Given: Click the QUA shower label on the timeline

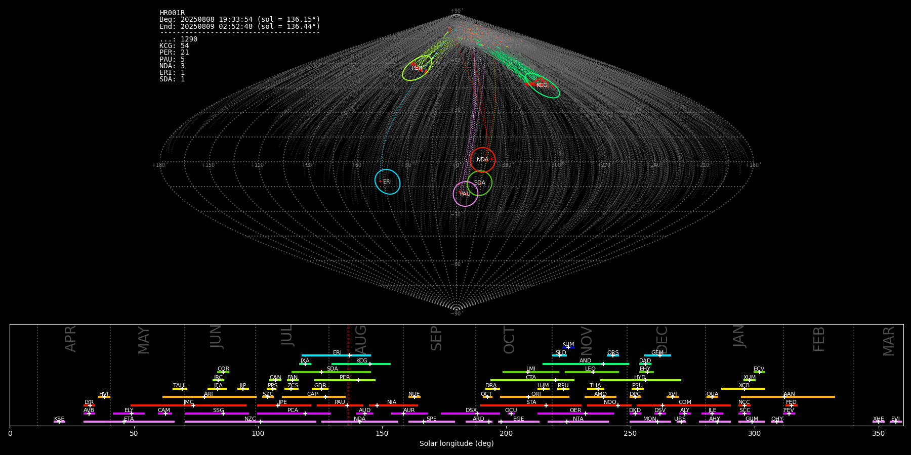Looking at the screenshot, I should pyautogui.click(x=712, y=394).
